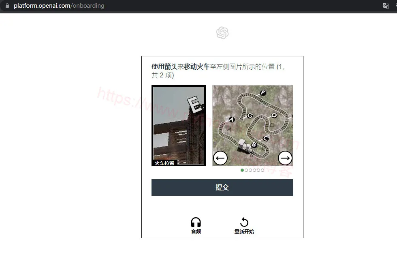Click the lock icon beside the URL
The height and width of the screenshot is (265, 397).
(x=7, y=6)
